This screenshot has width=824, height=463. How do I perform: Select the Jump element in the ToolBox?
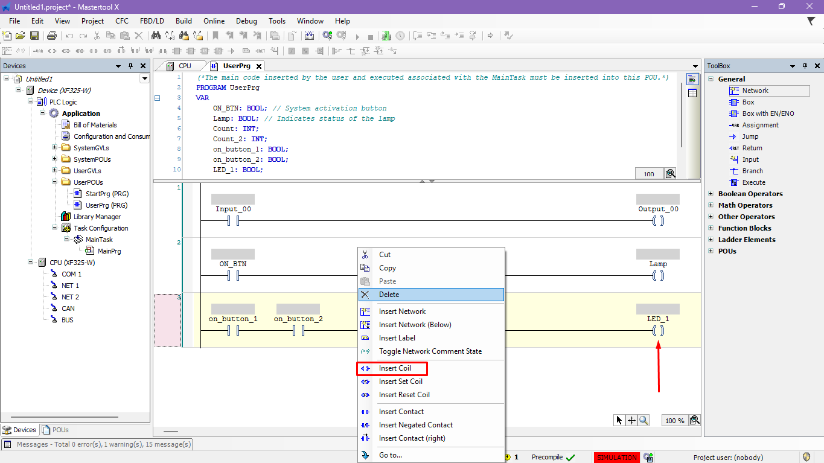click(x=750, y=136)
